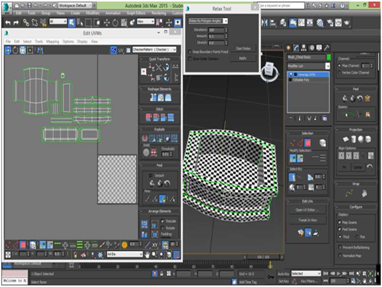Enable the Rotate checkbox in Arrange Elements

pos(162,228)
